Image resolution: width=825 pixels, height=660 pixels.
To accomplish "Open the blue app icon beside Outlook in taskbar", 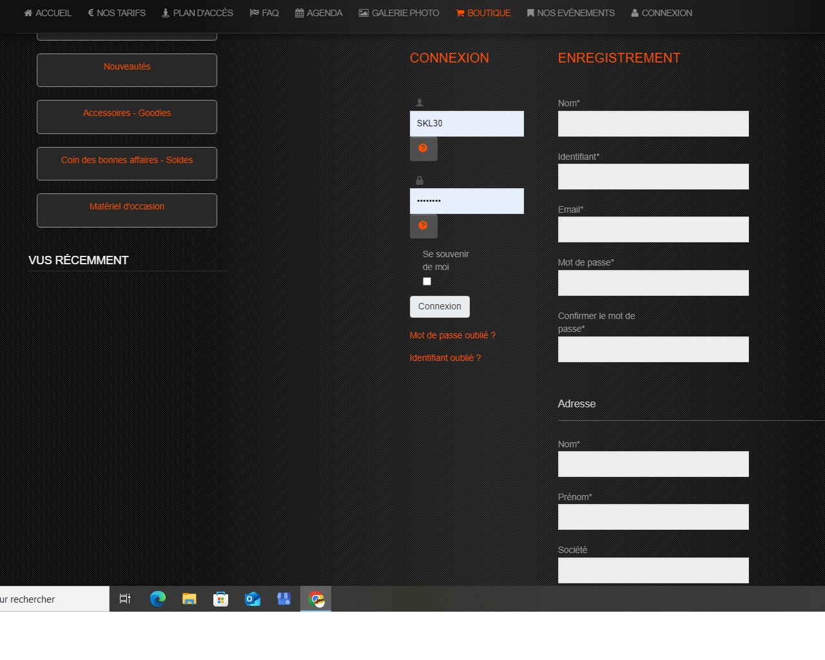I will 284,599.
